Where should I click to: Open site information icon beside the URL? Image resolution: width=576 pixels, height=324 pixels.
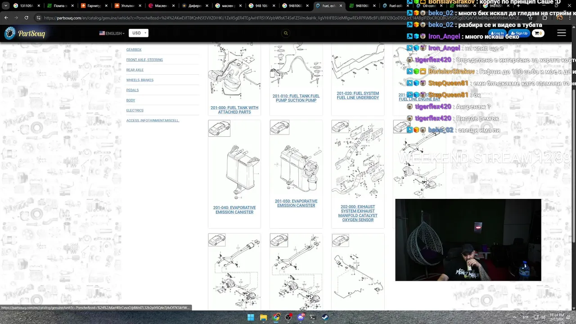click(x=39, y=18)
